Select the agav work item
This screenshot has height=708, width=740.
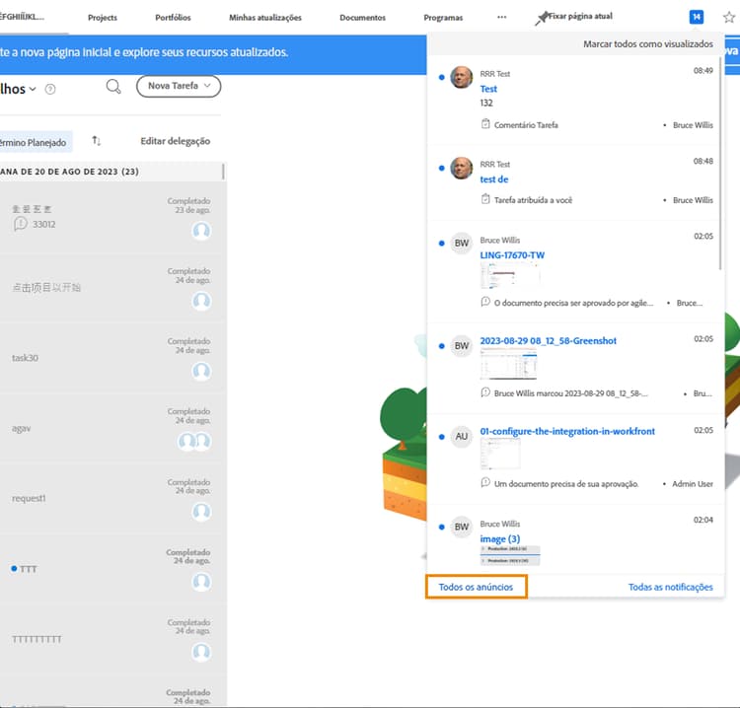click(111, 428)
